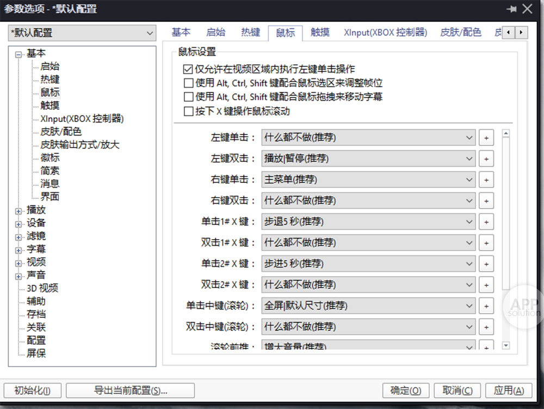Open the *默认配置 profile dropdown
This screenshot has width=544, height=409.
82,33
